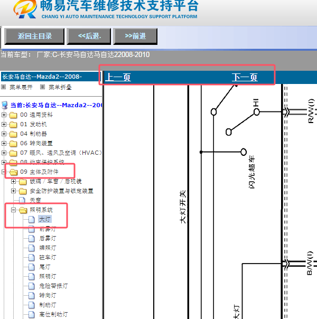The height and width of the screenshot is (319, 317).
Task: Select the 04 制动器 label
Action: pos(34,134)
